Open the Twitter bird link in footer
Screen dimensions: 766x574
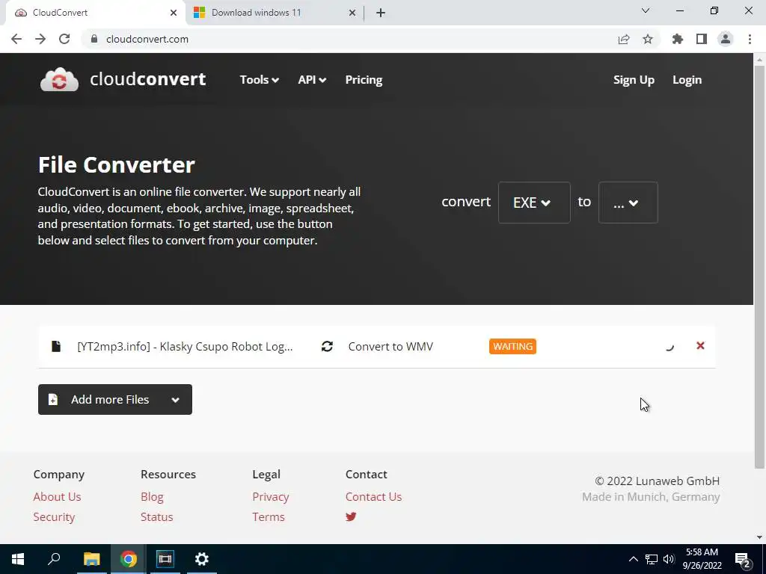tap(351, 516)
